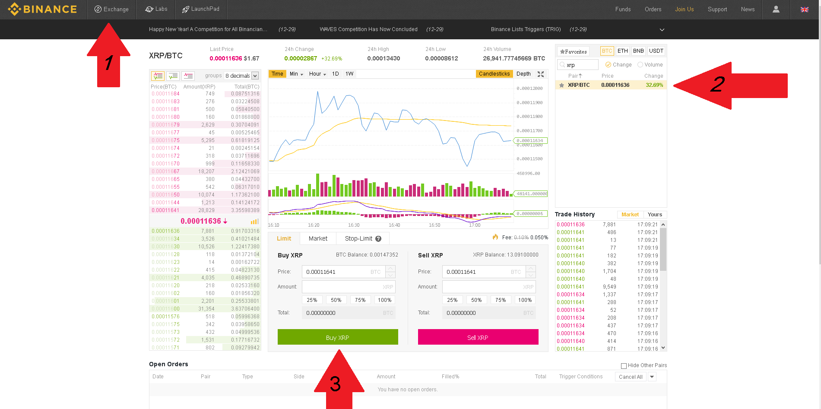Viewport: 821px width, 409px height.
Task: Set buy amount to 100%
Action: click(x=384, y=300)
